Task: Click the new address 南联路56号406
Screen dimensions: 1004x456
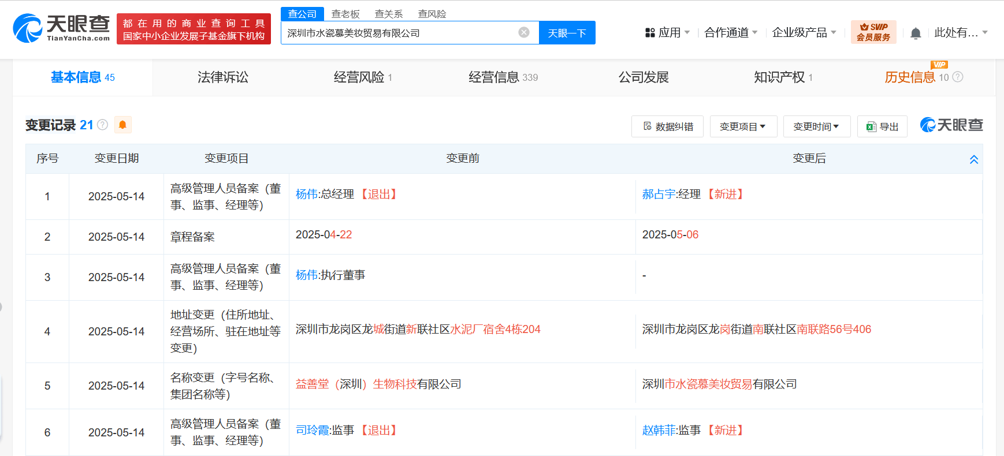Action: point(834,330)
